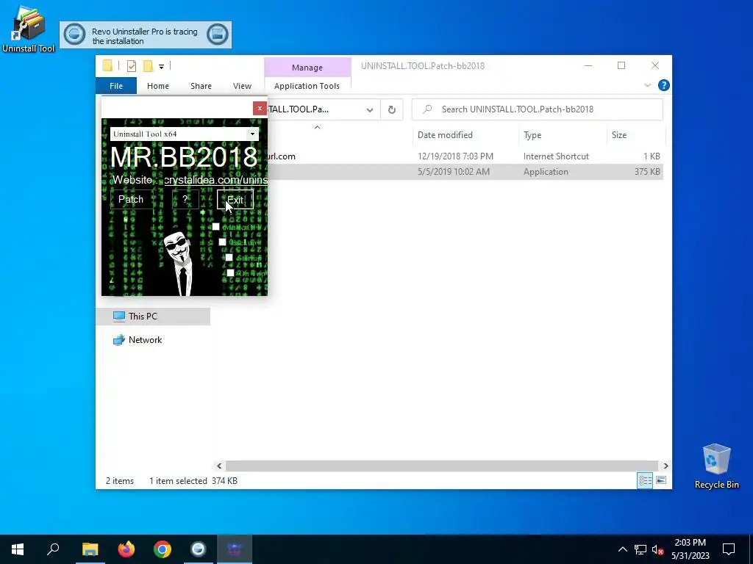Switch to Details view in Explorer
The width and height of the screenshot is (753, 564).
click(x=645, y=480)
